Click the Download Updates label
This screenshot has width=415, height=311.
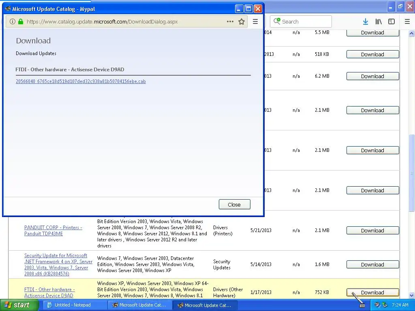[36, 53]
